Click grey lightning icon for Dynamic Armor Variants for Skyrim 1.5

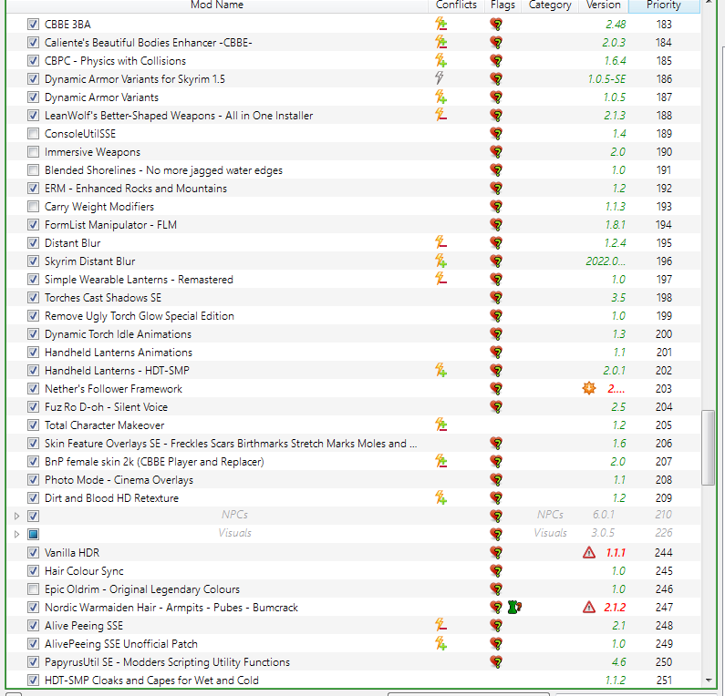tap(440, 78)
